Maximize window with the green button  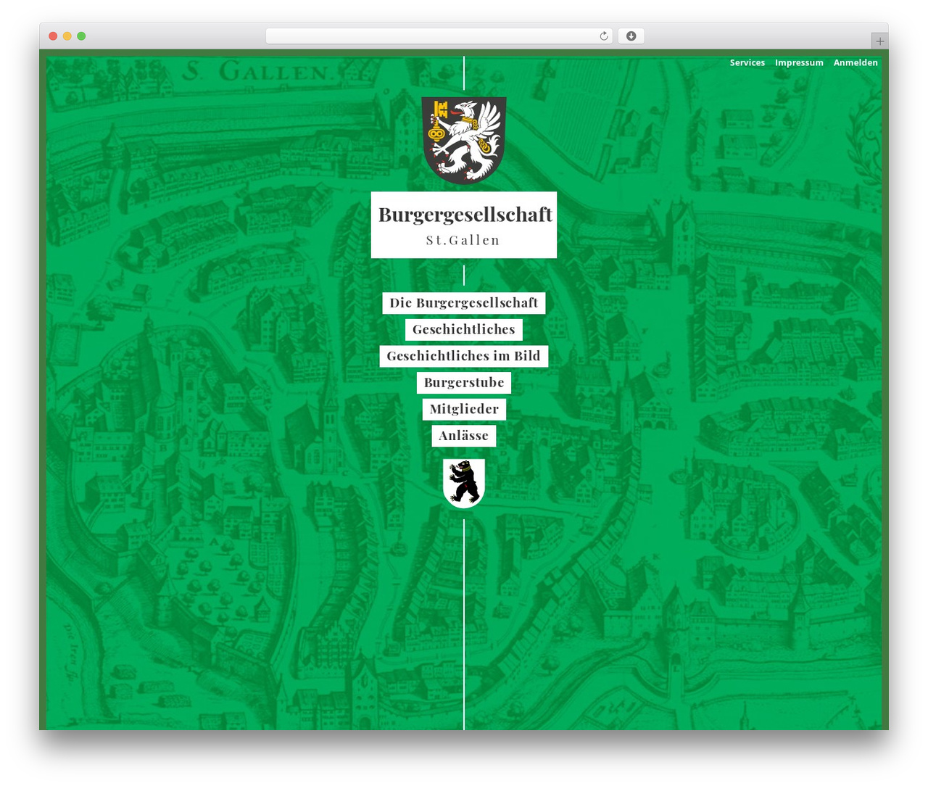point(81,36)
